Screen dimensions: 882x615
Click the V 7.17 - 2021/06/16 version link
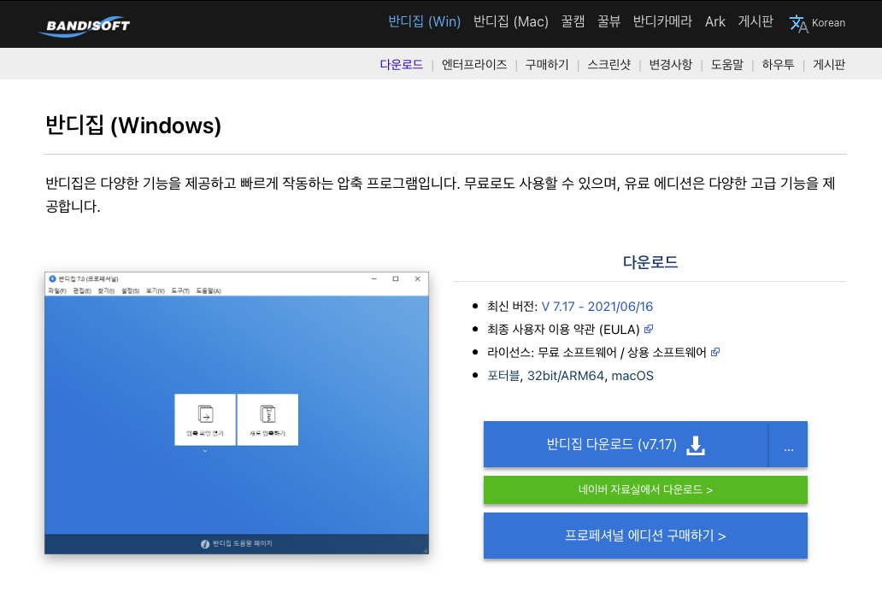(597, 307)
